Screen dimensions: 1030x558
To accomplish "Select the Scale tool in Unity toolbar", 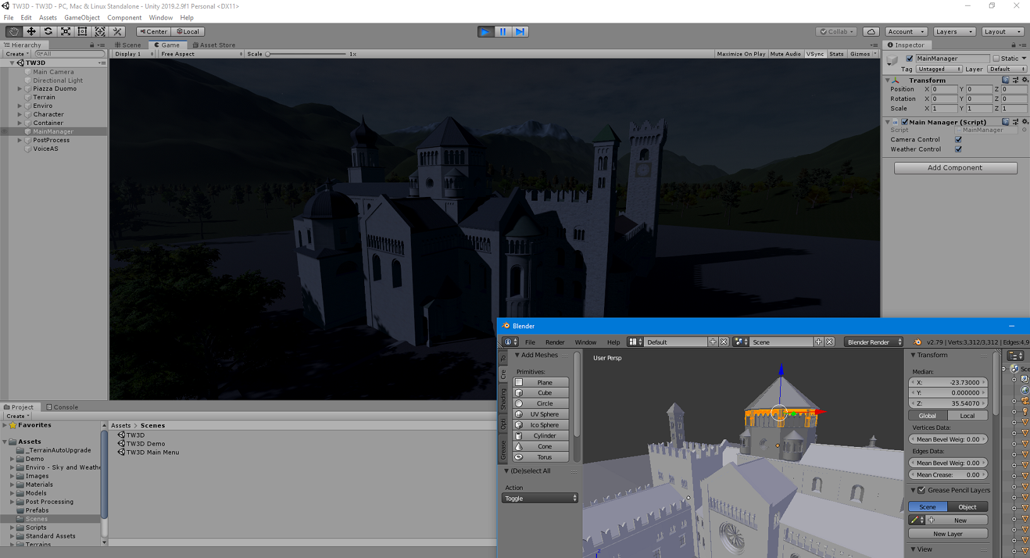I will pos(65,32).
